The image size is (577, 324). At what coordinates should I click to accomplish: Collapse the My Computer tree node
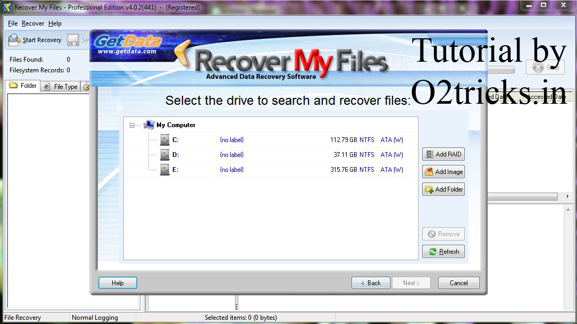[x=131, y=124]
